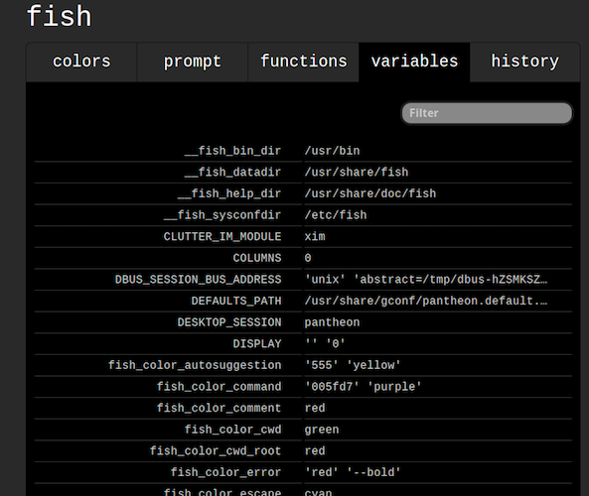Open the functions tab
Screen dimensions: 589x496
[304, 62]
